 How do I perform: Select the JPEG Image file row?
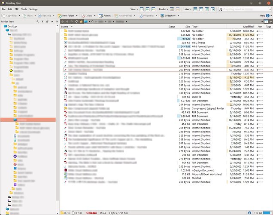click(167, 43)
